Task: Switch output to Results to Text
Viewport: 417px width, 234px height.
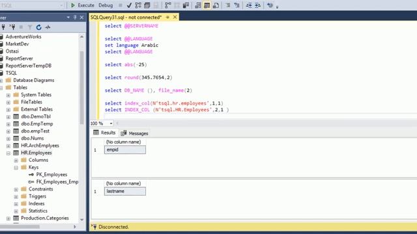Action: 198,5
